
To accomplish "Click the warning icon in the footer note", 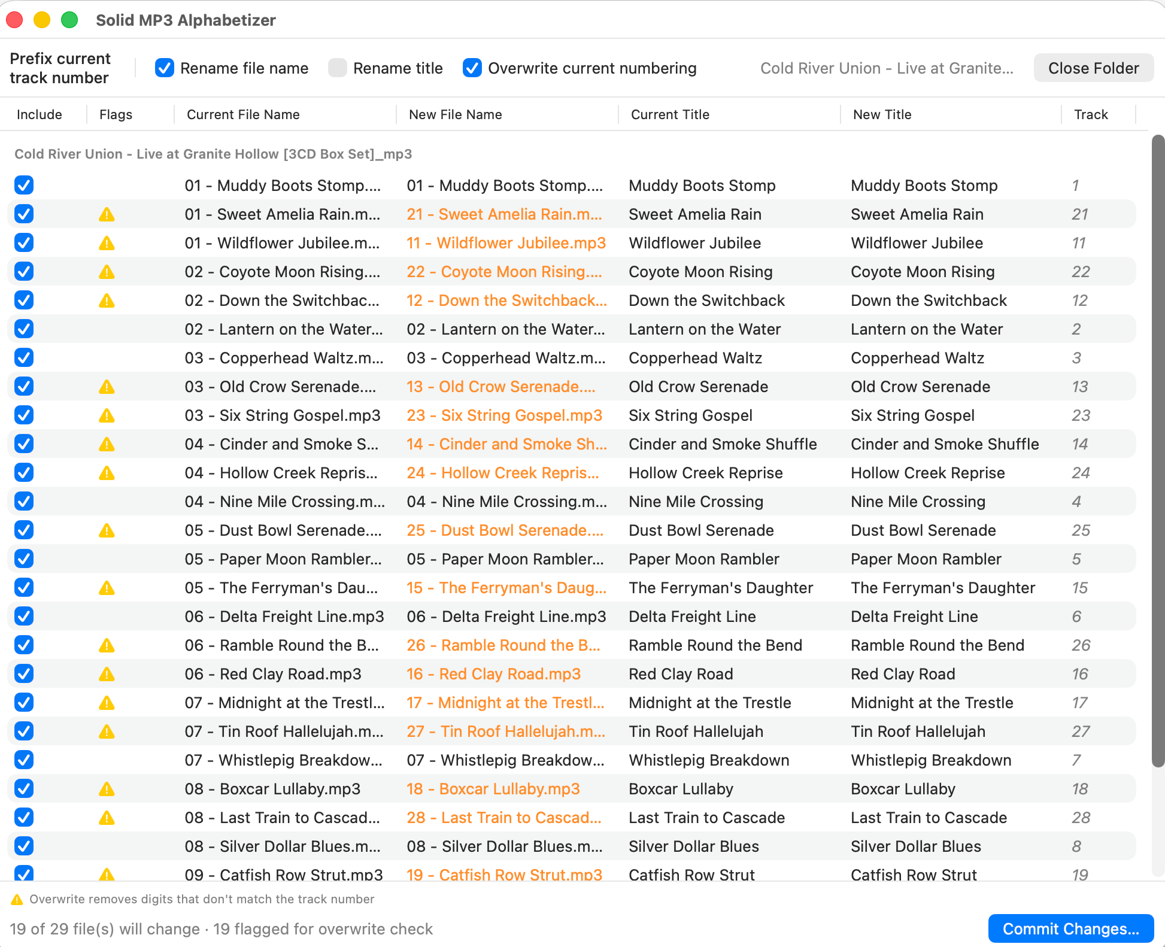I will tap(17, 899).
